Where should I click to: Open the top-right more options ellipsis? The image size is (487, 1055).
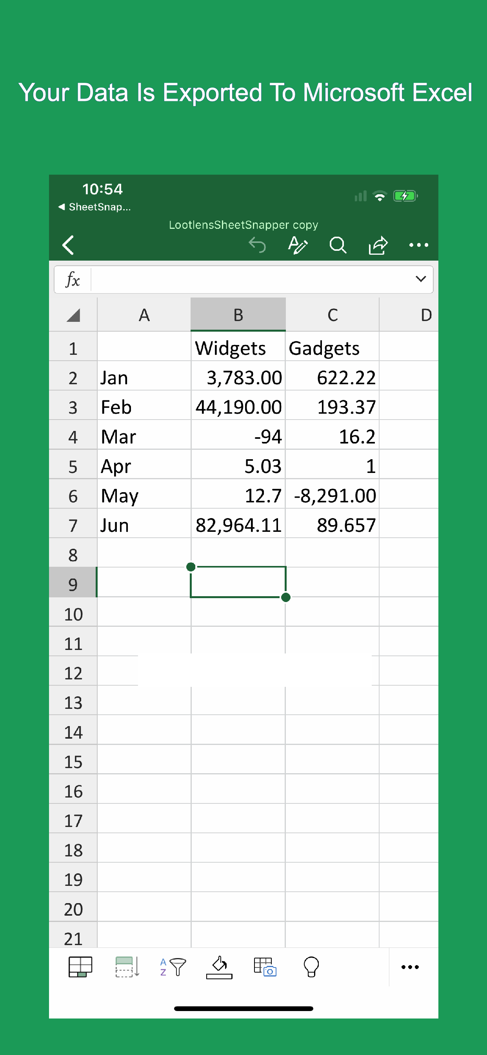coord(419,245)
